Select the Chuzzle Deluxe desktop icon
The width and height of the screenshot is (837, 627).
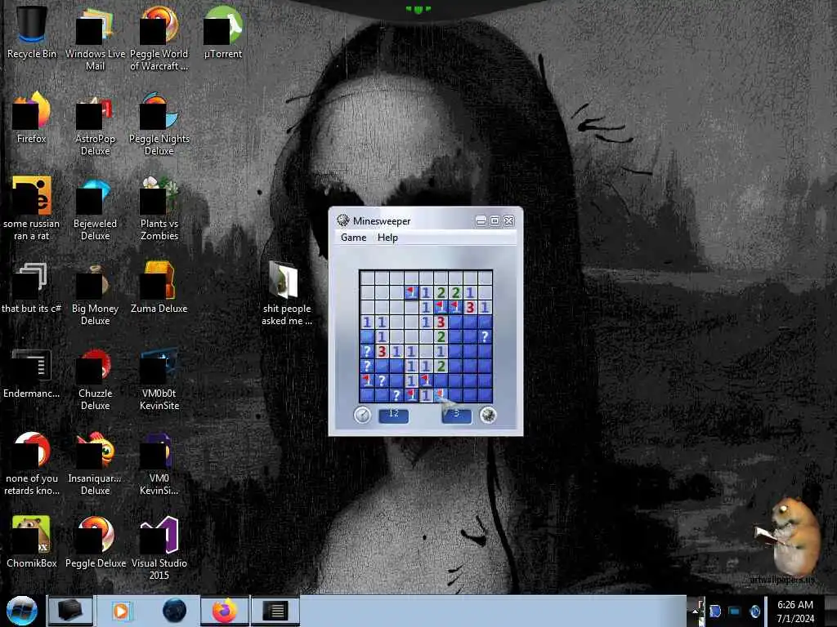tap(95, 378)
